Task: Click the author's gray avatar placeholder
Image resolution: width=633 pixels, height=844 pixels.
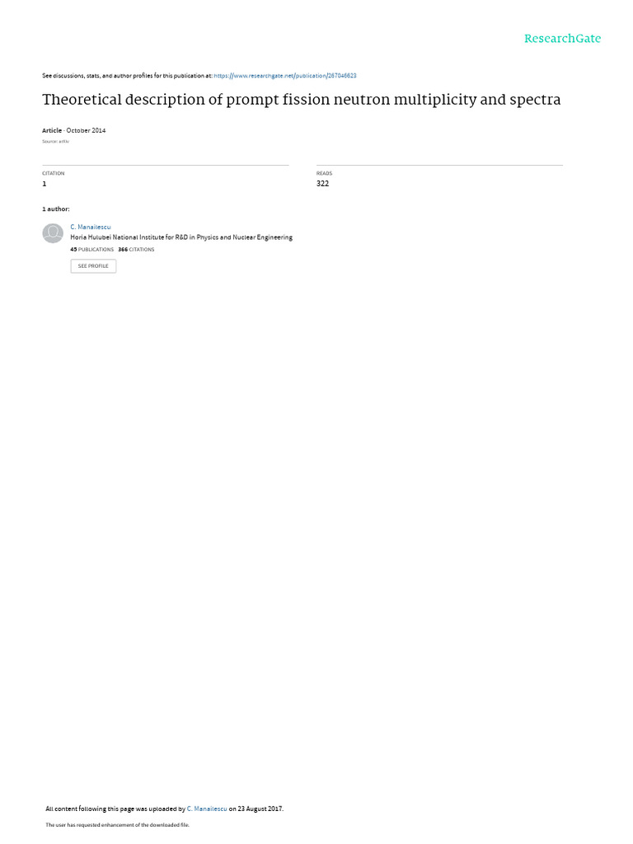Action: pyautogui.click(x=53, y=233)
